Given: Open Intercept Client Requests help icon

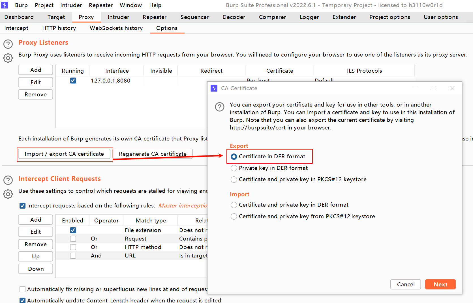Looking at the screenshot, I should 8,180.
